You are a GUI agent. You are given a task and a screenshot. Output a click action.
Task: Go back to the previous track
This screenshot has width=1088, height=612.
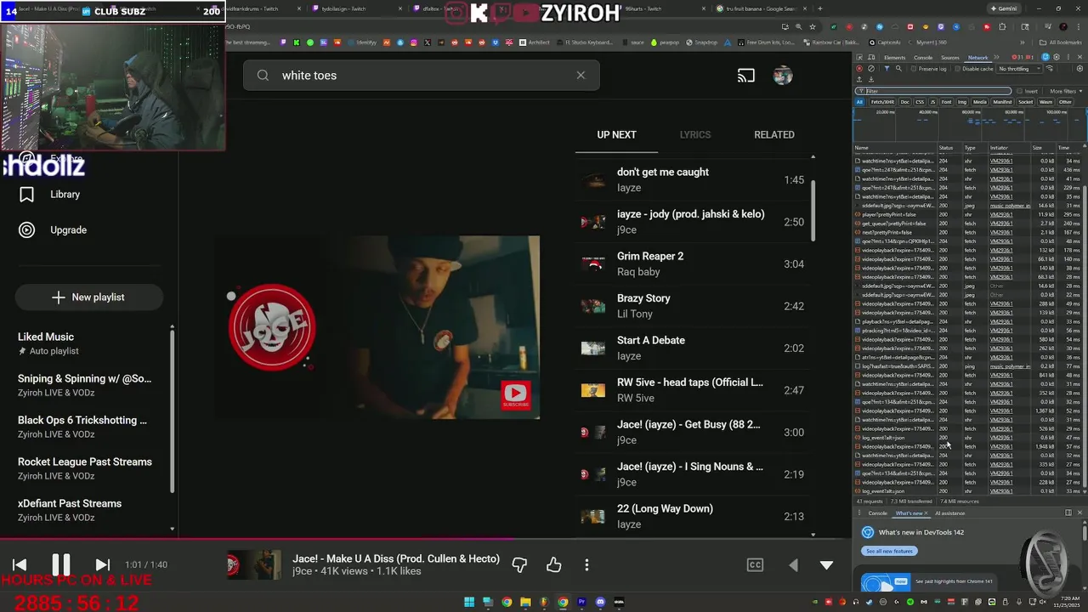coord(20,564)
